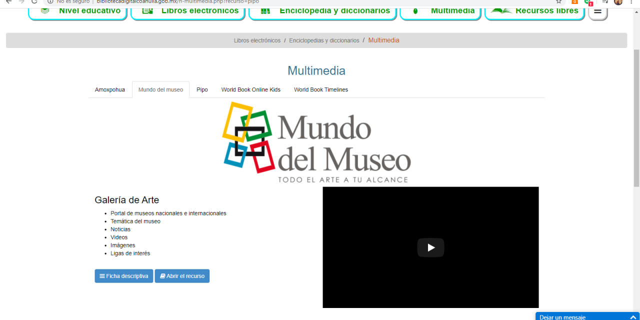Screen dimensions: 640x320
Task: Click the 'Ligas de interés' list item
Action: [130, 253]
